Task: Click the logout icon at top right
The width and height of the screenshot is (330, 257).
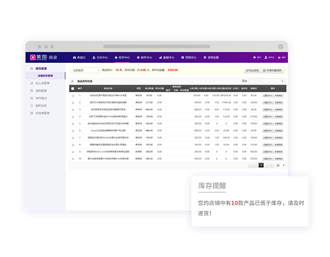Action: tap(279, 57)
